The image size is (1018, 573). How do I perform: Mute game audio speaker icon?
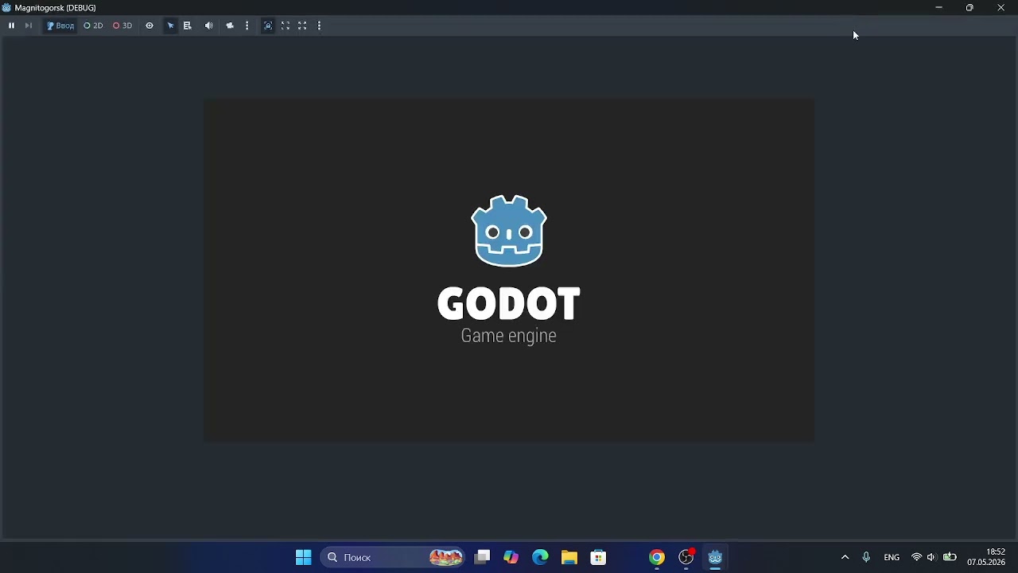[x=209, y=25]
